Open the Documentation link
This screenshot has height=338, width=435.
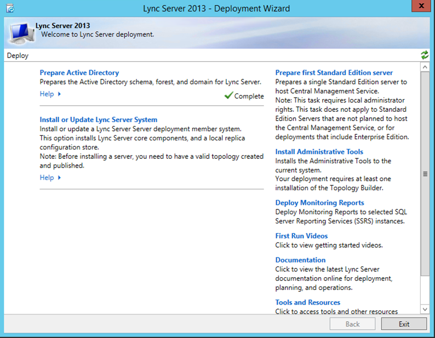click(x=300, y=260)
